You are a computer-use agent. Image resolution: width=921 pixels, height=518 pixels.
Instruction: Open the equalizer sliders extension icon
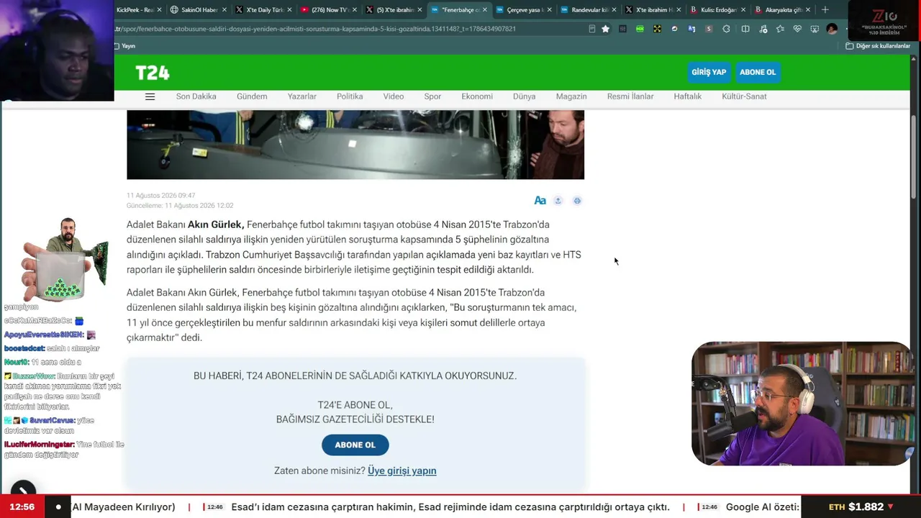click(622, 29)
